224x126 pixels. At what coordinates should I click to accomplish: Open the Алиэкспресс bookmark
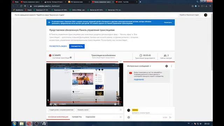18,10
